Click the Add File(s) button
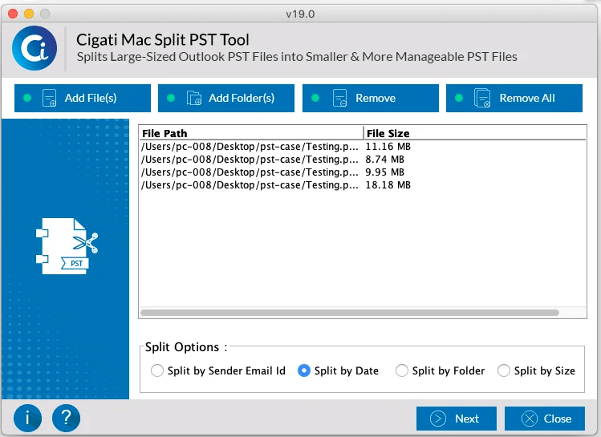601x437 pixels. [x=83, y=98]
